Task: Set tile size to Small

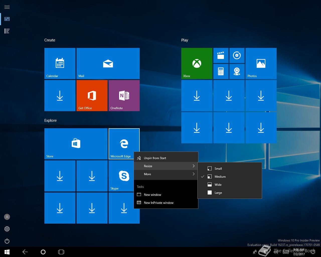Action: pyautogui.click(x=230, y=169)
